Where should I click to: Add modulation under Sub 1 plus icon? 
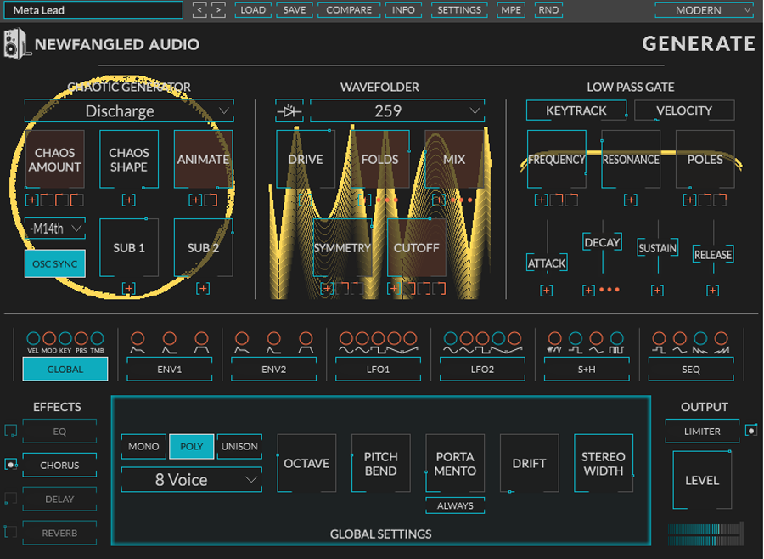coord(129,289)
